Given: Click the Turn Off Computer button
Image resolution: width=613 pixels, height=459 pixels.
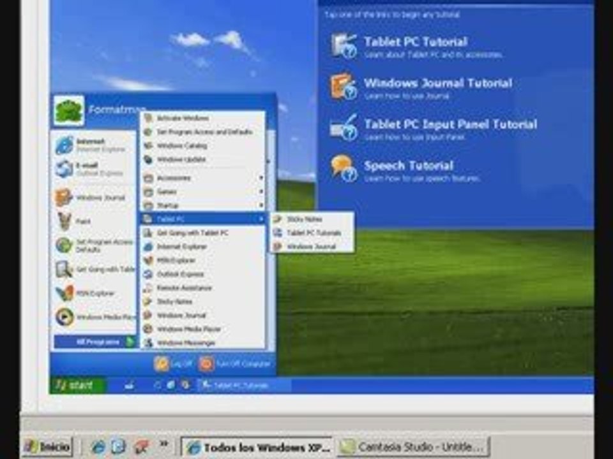Looking at the screenshot, I should click(x=236, y=364).
